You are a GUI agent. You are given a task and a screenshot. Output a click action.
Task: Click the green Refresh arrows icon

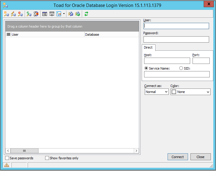[86, 14]
